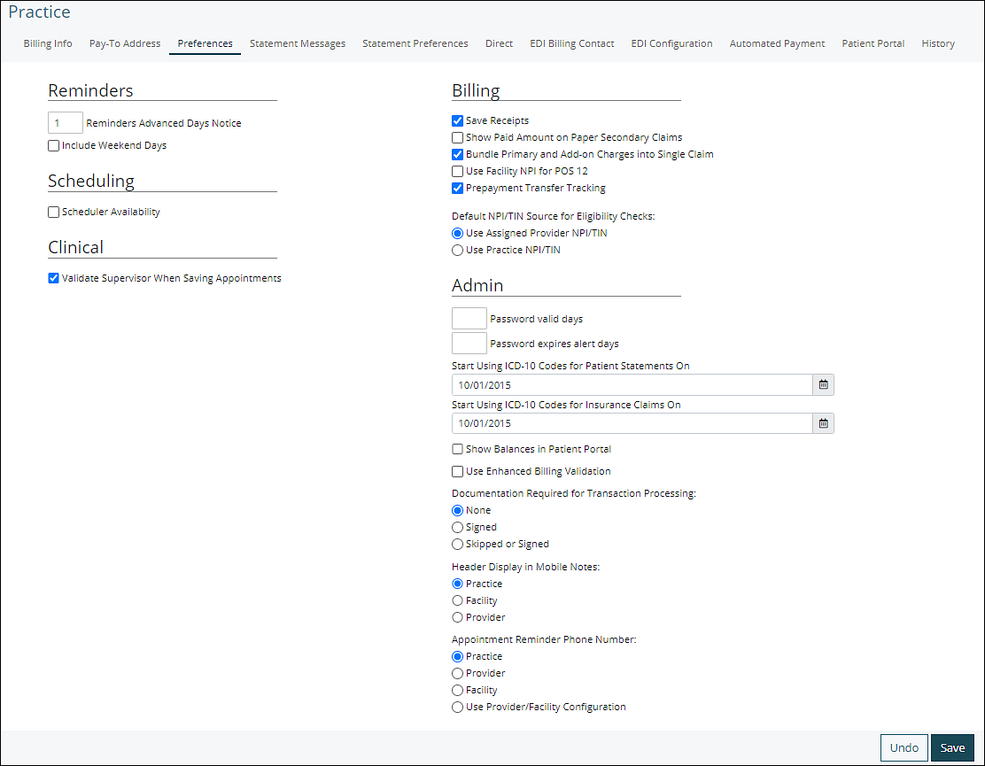Select Practice for Appointment Reminder Phone Number

pyautogui.click(x=457, y=657)
